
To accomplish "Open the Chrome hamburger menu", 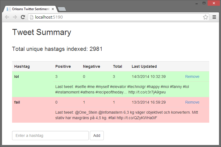I will (x=214, y=17).
